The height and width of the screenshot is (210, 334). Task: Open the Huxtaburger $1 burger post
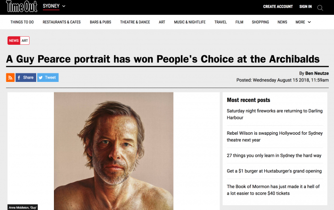273,170
